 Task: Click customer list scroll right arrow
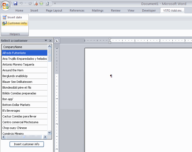[45, 137]
